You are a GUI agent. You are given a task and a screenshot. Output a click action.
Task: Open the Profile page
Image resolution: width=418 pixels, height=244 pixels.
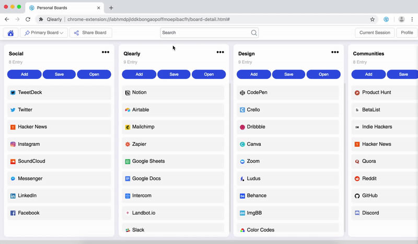407,33
